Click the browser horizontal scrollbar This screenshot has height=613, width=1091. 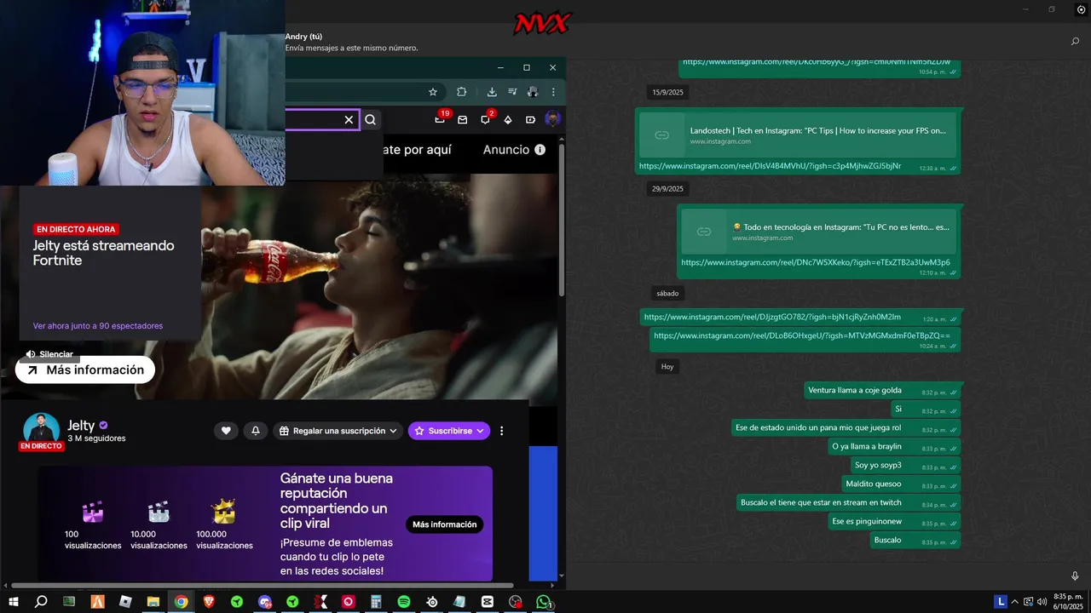pyautogui.click(x=263, y=585)
